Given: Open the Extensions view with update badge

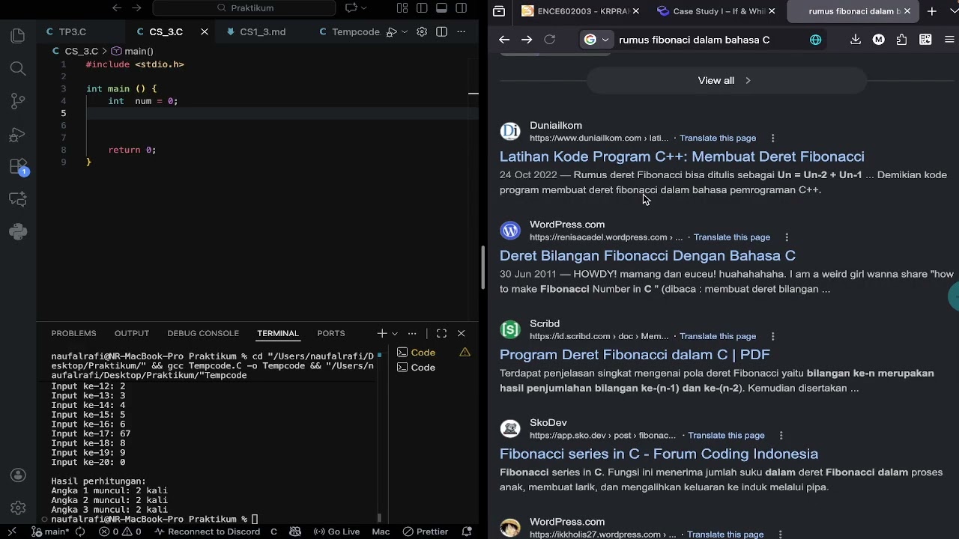Looking at the screenshot, I should [x=18, y=167].
